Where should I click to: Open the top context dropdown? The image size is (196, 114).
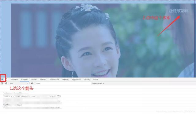tap(19, 84)
